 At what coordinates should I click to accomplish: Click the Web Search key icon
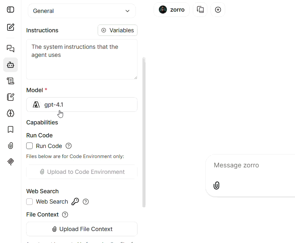coord(75,202)
